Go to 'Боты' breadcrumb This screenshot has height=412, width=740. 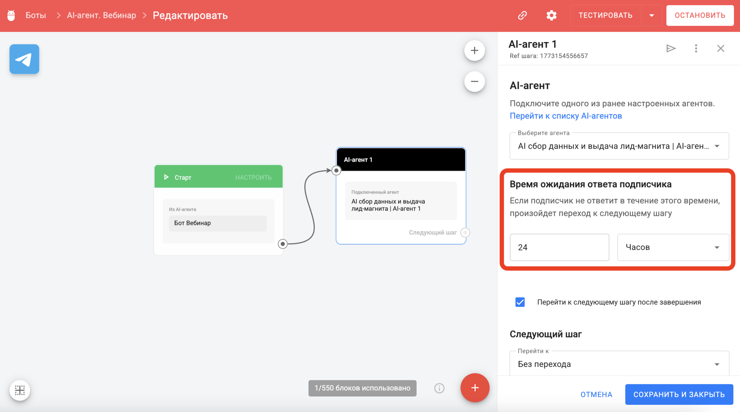[36, 15]
